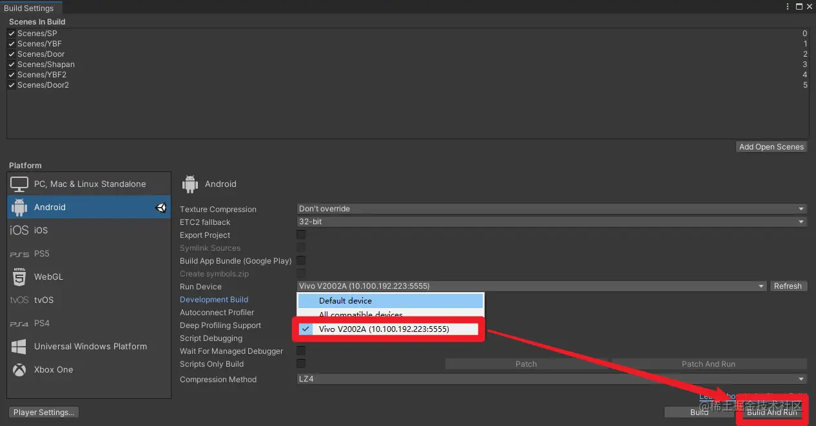The image size is (816, 426).
Task: Click the Unity logo on the Android row
Action: click(161, 208)
